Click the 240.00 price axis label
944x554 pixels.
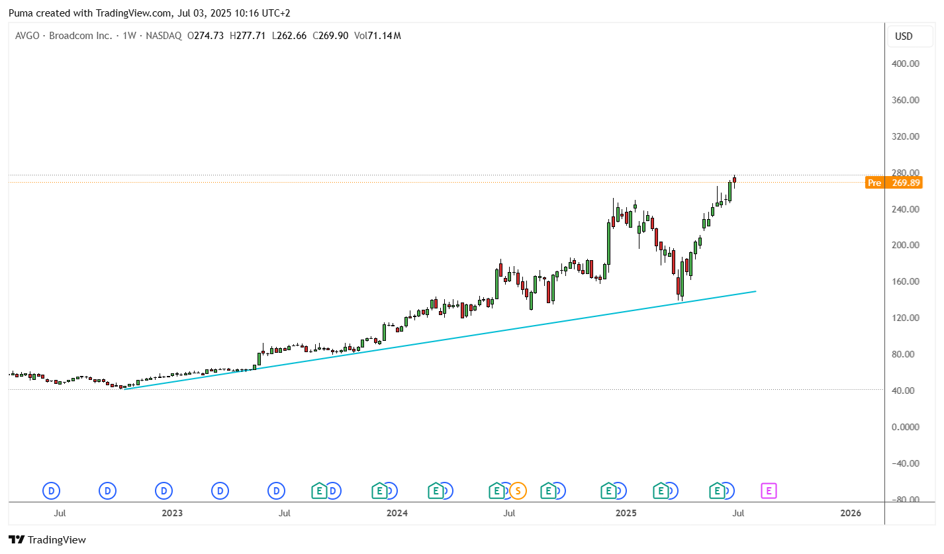point(905,209)
